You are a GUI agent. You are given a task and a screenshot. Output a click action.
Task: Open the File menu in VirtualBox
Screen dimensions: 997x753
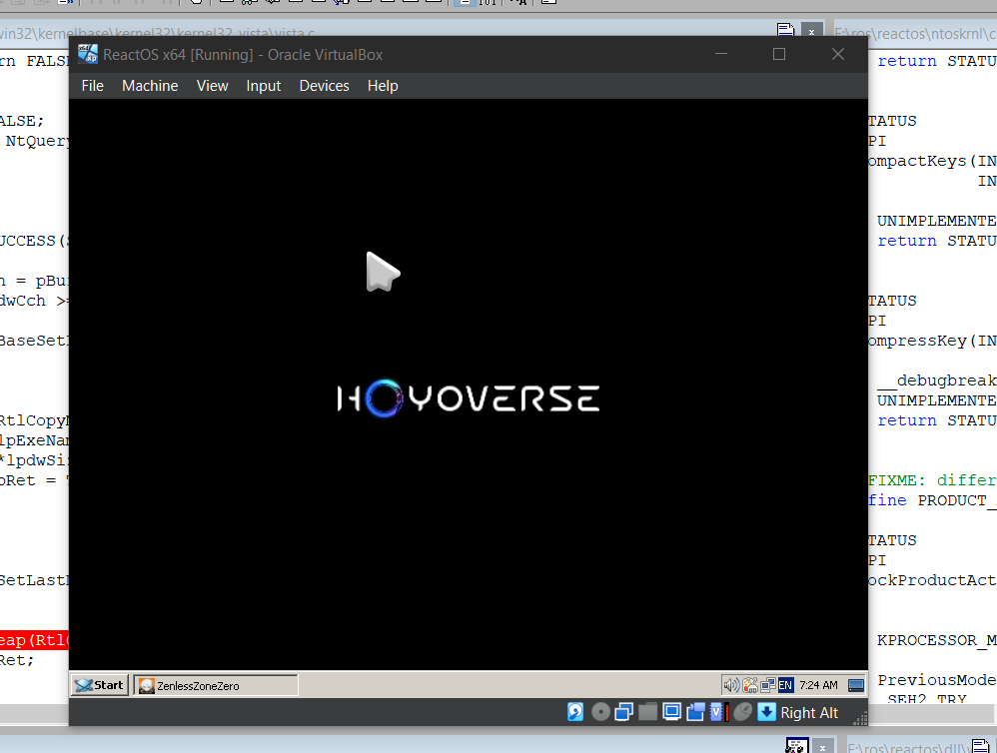coord(93,86)
